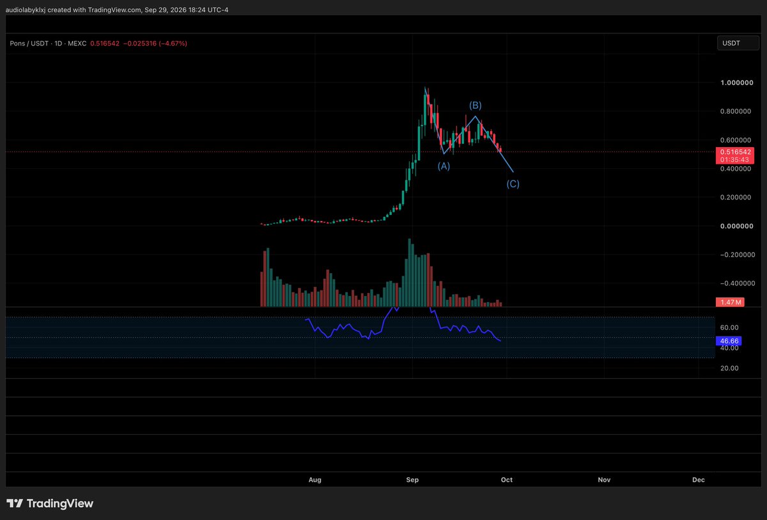Click the TradingView logo
The image size is (767, 520).
pyautogui.click(x=50, y=503)
